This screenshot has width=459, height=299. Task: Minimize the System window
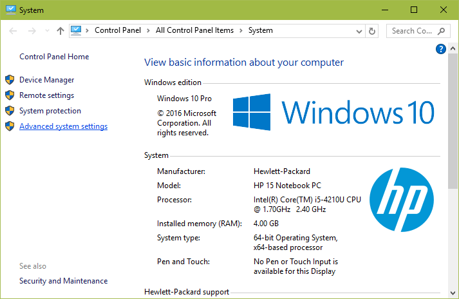pyautogui.click(x=385, y=10)
